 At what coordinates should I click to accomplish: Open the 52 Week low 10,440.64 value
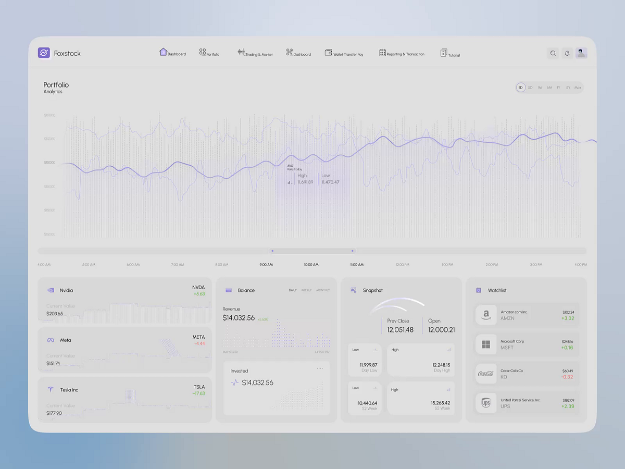[x=367, y=403]
